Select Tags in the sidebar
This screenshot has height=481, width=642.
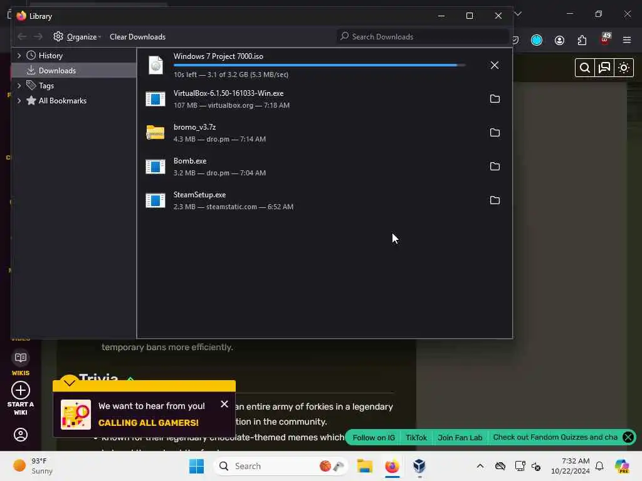(46, 86)
